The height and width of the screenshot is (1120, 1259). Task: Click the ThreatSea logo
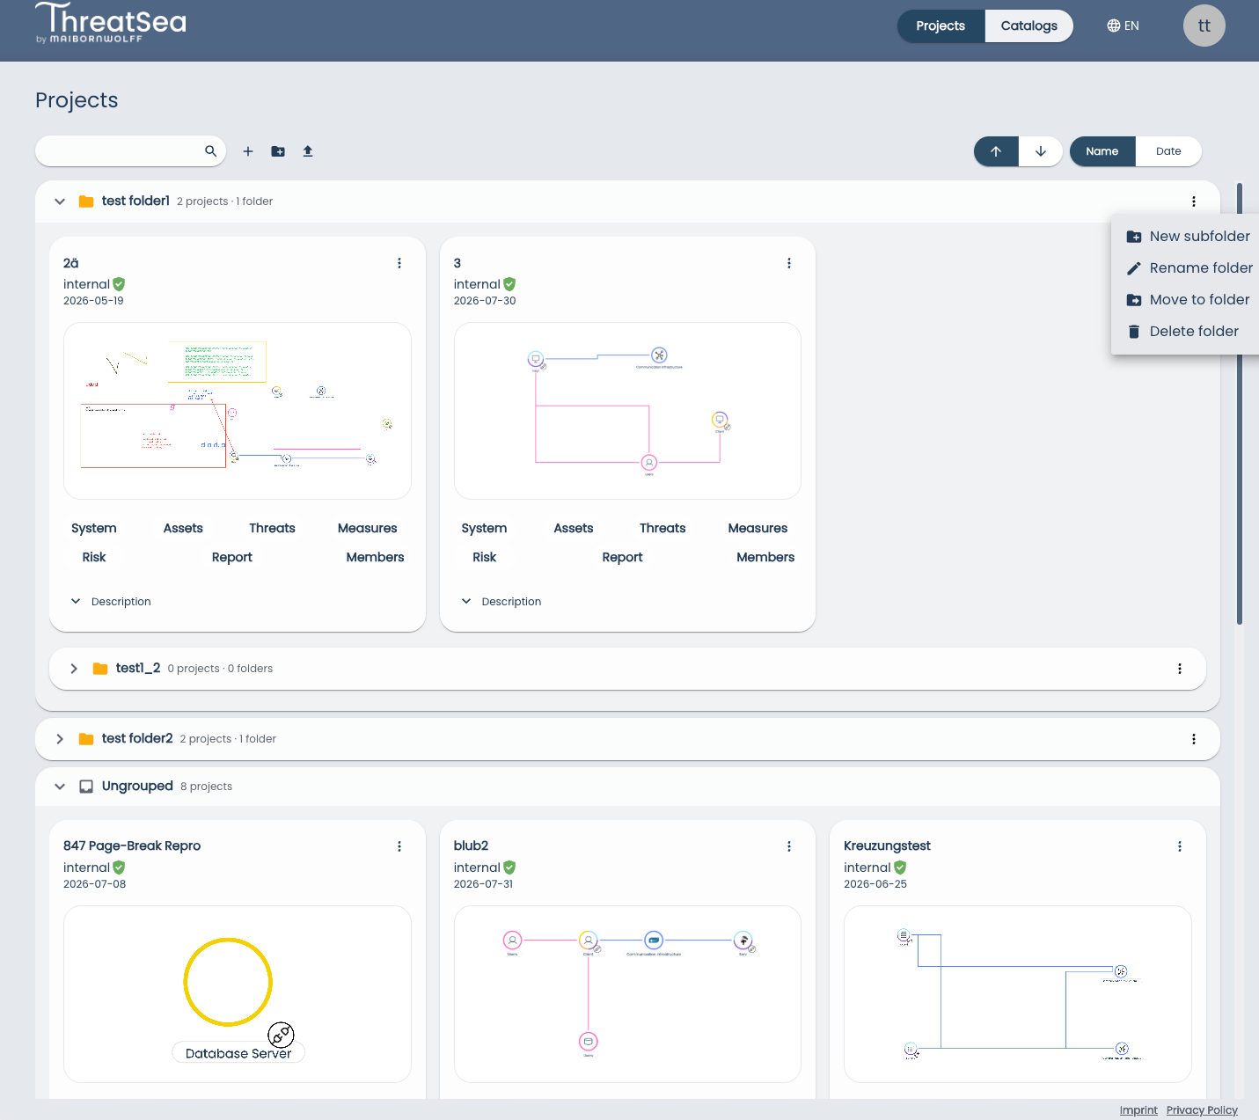111,23
